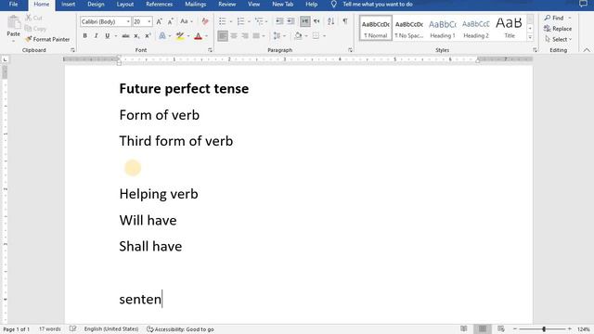Apply red font color A swatch
Viewport: 594px width, 334px height.
198,36
